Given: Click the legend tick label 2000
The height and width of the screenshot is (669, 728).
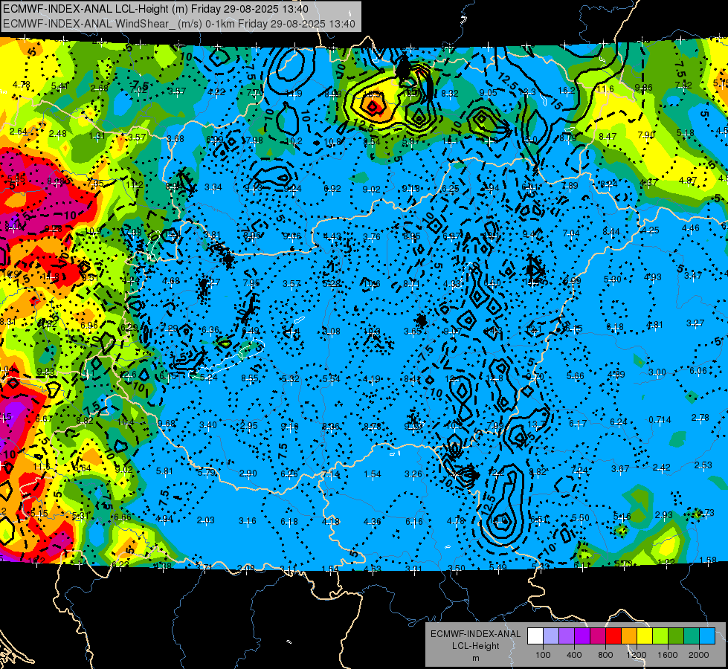Looking at the screenshot, I should tap(699, 655).
